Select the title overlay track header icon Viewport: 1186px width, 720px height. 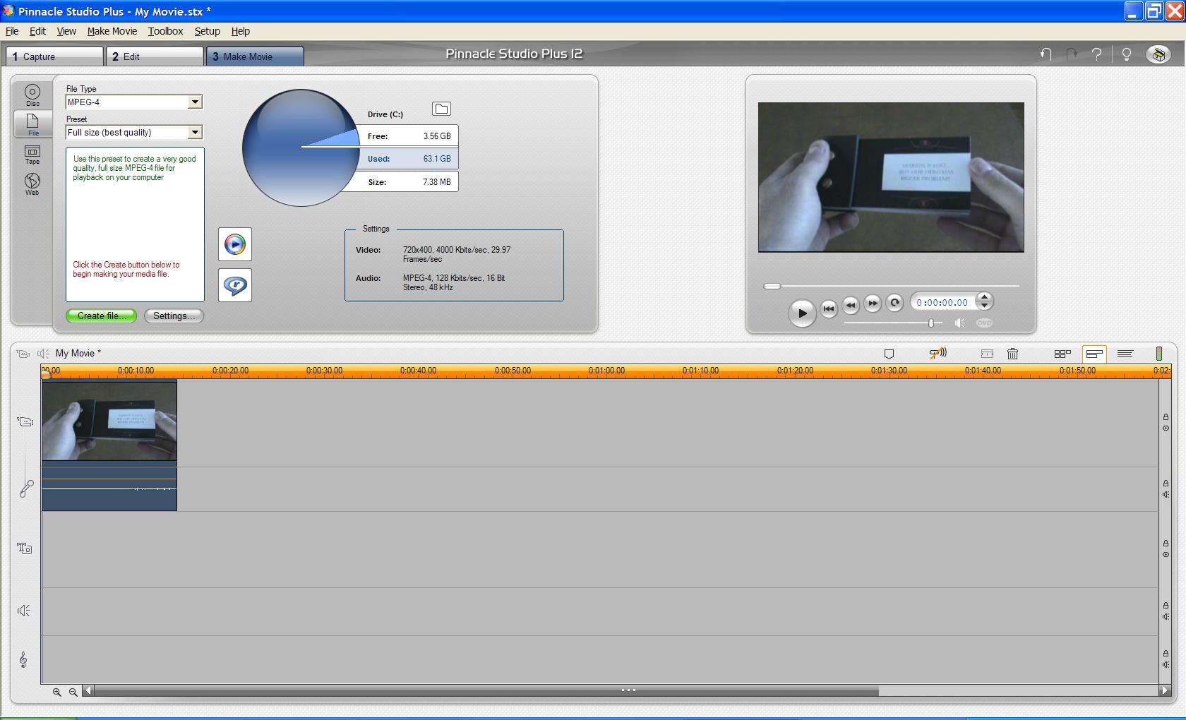pyautogui.click(x=25, y=548)
